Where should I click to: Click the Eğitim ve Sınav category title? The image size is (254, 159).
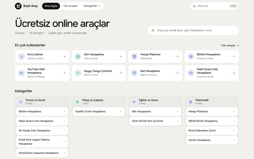tap(148, 100)
